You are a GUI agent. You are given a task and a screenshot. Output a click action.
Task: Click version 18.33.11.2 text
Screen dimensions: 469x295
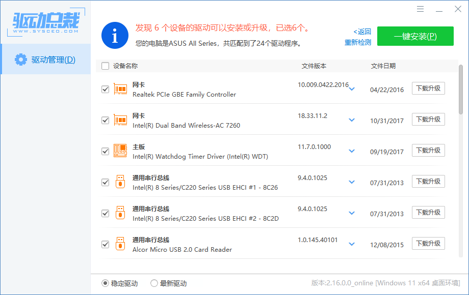click(x=312, y=116)
